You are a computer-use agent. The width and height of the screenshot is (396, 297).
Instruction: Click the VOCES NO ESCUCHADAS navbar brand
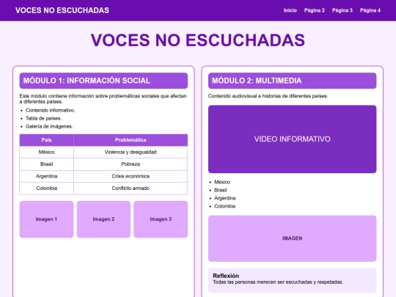(62, 10)
